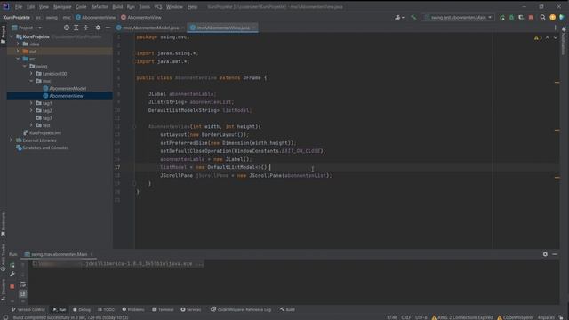Viewport: 569px width, 320px height.
Task: Expand the test package
Action: click(x=31, y=125)
